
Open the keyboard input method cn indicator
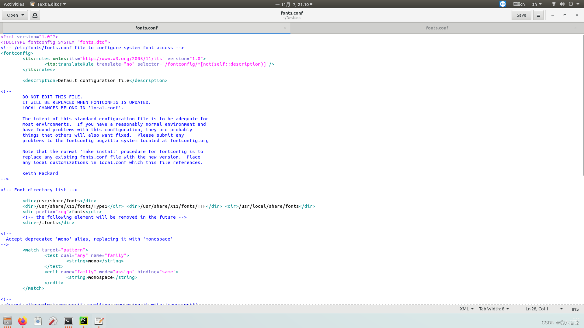point(519,4)
